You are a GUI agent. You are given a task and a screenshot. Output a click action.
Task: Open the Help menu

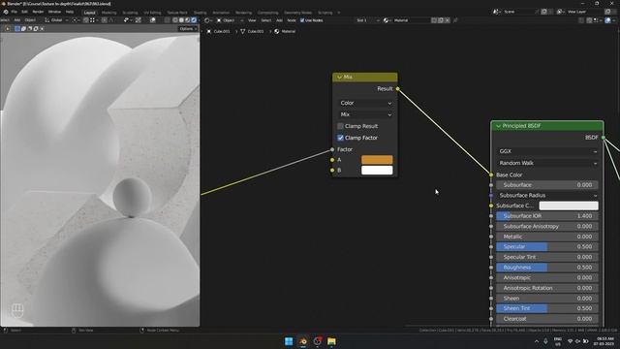pyautogui.click(x=70, y=12)
